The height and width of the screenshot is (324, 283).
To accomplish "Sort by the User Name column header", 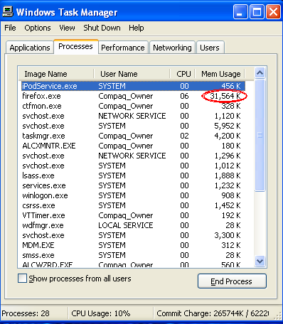I will point(132,74).
